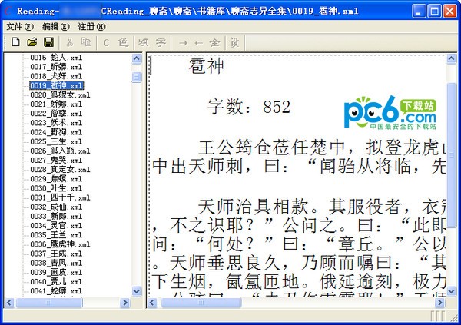Click the right arrow toolbar icon
The height and width of the screenshot is (325, 461).
click(x=184, y=43)
